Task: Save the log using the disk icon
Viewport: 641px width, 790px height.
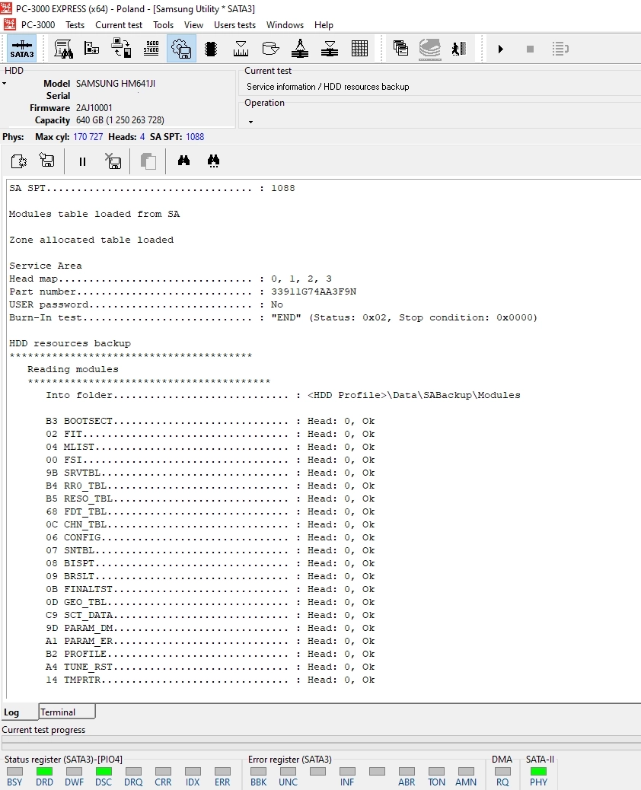Action: 47,161
